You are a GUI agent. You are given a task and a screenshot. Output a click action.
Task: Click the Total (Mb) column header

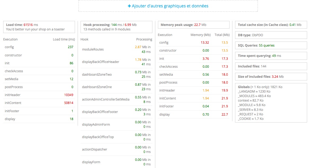pyautogui.click(x=222, y=35)
